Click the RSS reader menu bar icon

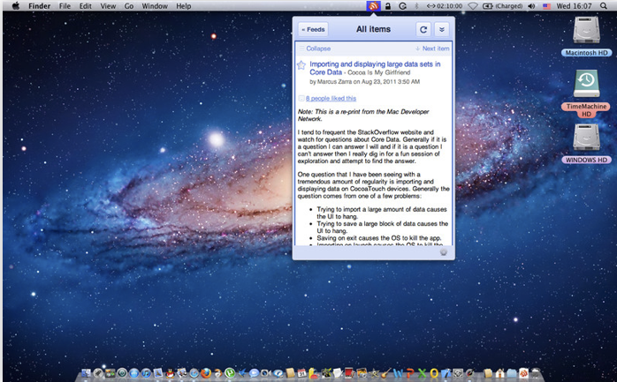(x=373, y=6)
